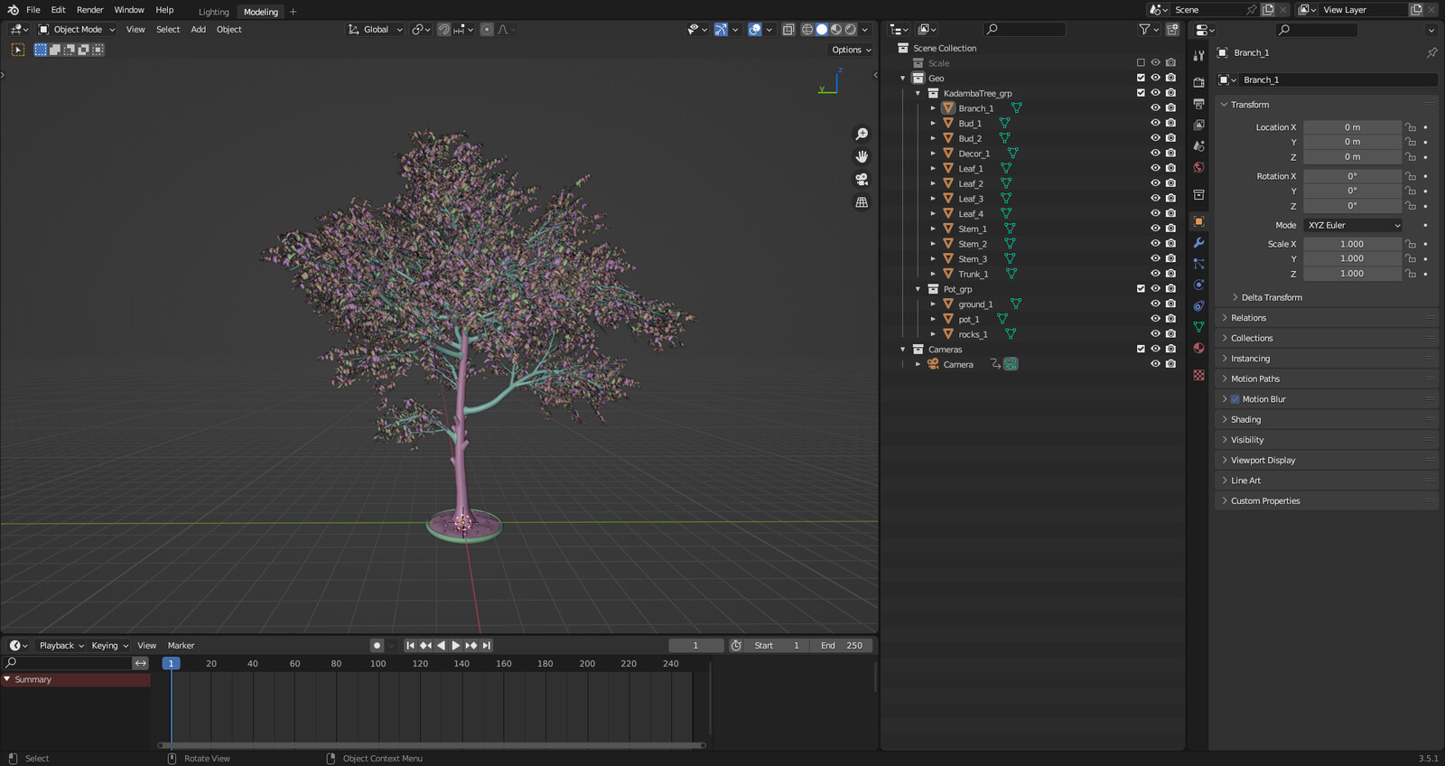Lock Location X with padlock icon
The image size is (1445, 766).
coord(1410,127)
